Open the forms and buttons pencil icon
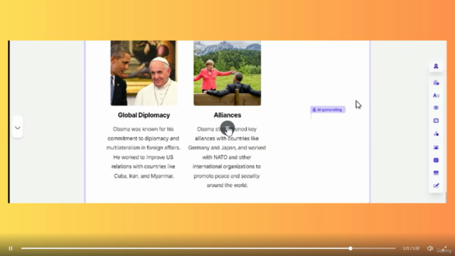This screenshot has width=455, height=256. (x=436, y=186)
